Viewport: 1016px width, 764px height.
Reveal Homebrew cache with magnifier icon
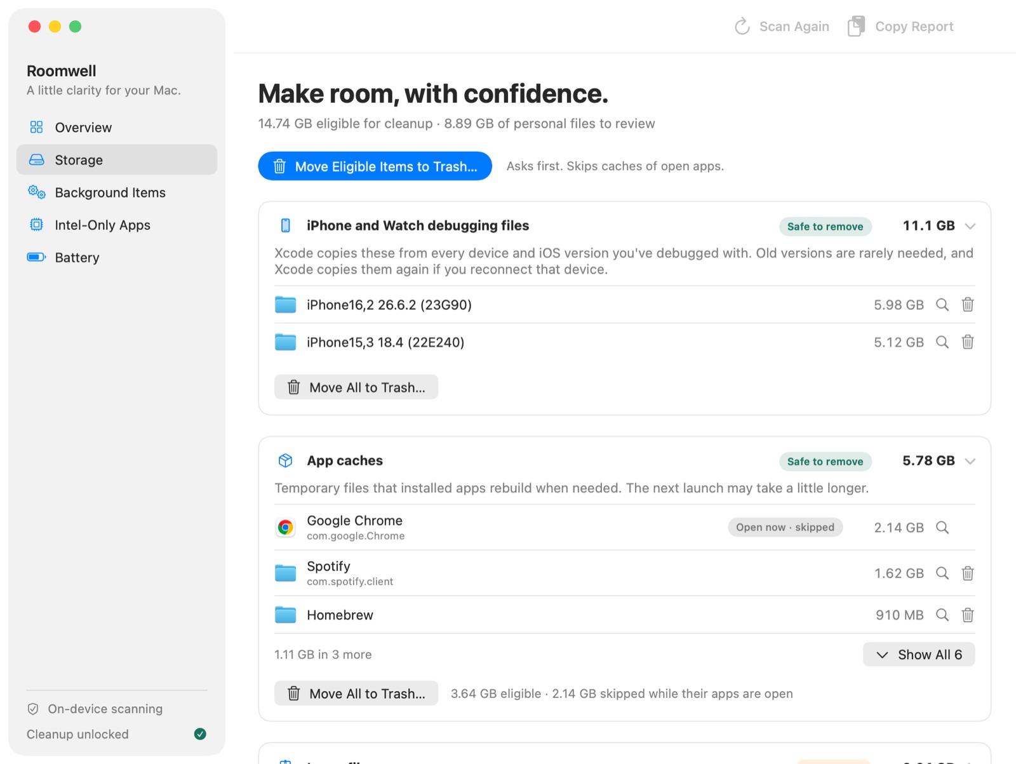pyautogui.click(x=942, y=615)
